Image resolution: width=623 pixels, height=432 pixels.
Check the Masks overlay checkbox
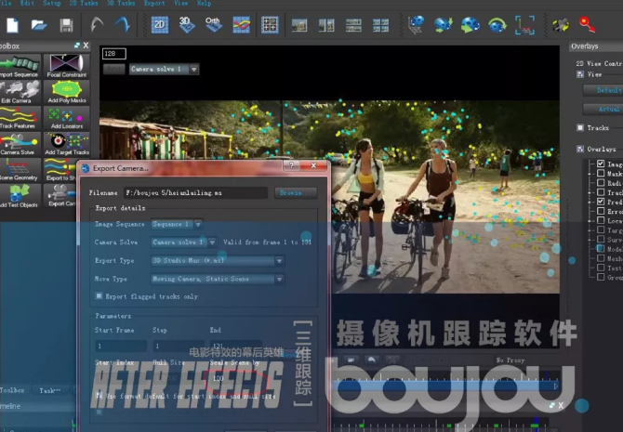(x=601, y=173)
